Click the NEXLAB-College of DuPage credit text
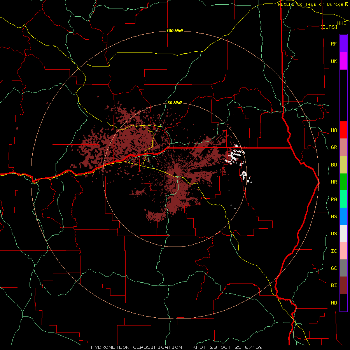Screen dimensions: 350x350 point(310,4)
